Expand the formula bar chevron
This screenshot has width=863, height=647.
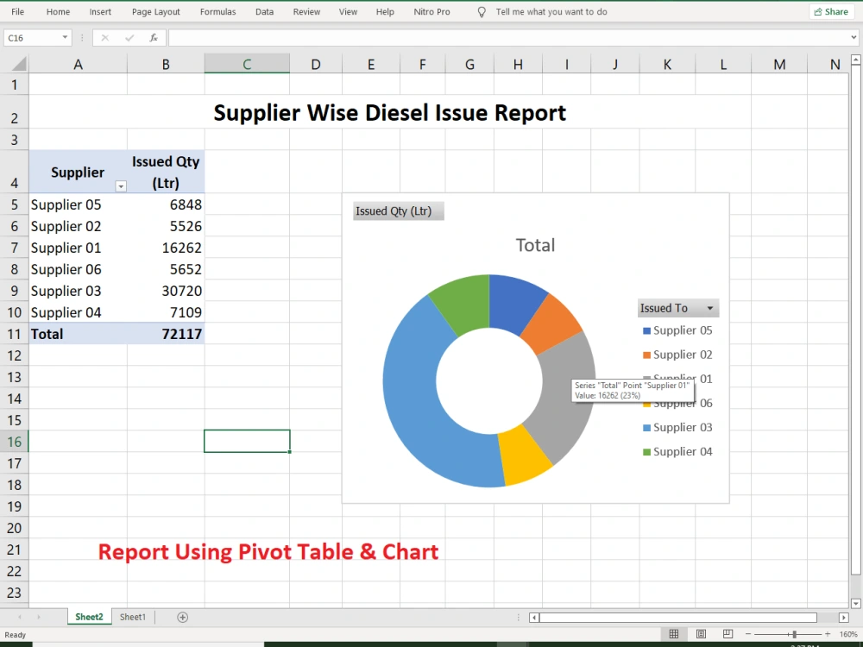(x=854, y=37)
